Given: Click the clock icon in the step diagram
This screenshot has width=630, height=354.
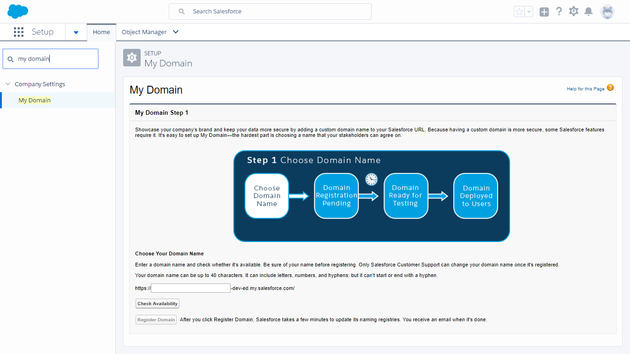Looking at the screenshot, I should [371, 179].
